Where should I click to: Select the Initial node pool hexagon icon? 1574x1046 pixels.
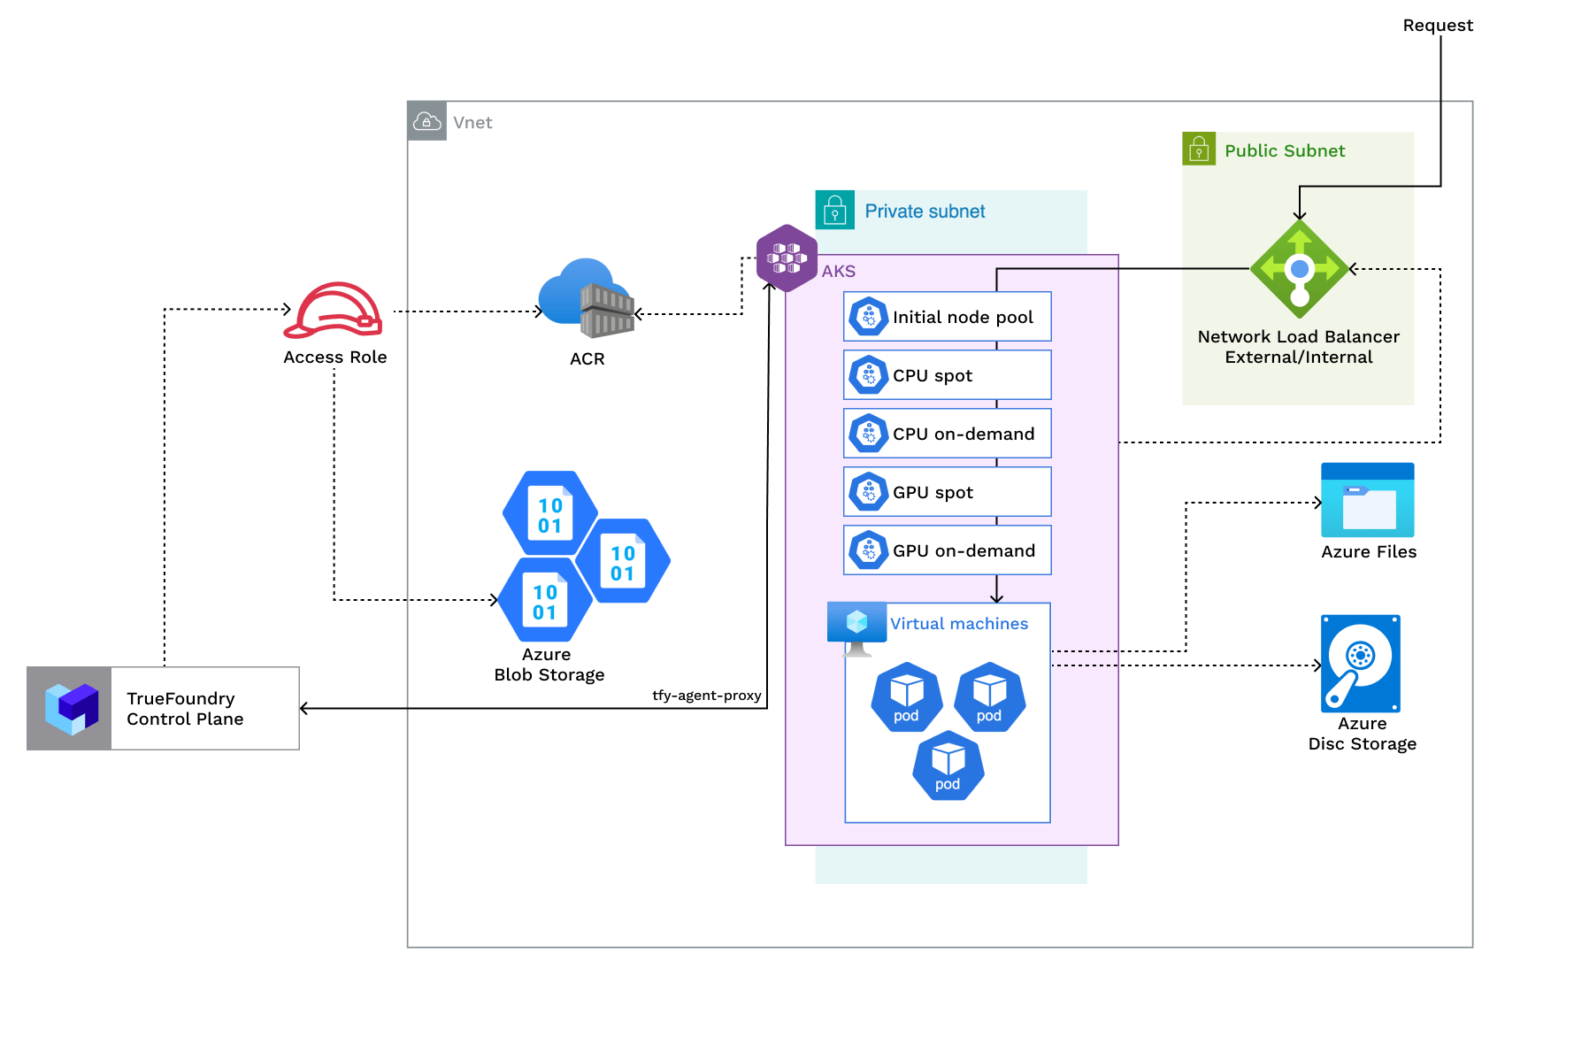tap(869, 317)
